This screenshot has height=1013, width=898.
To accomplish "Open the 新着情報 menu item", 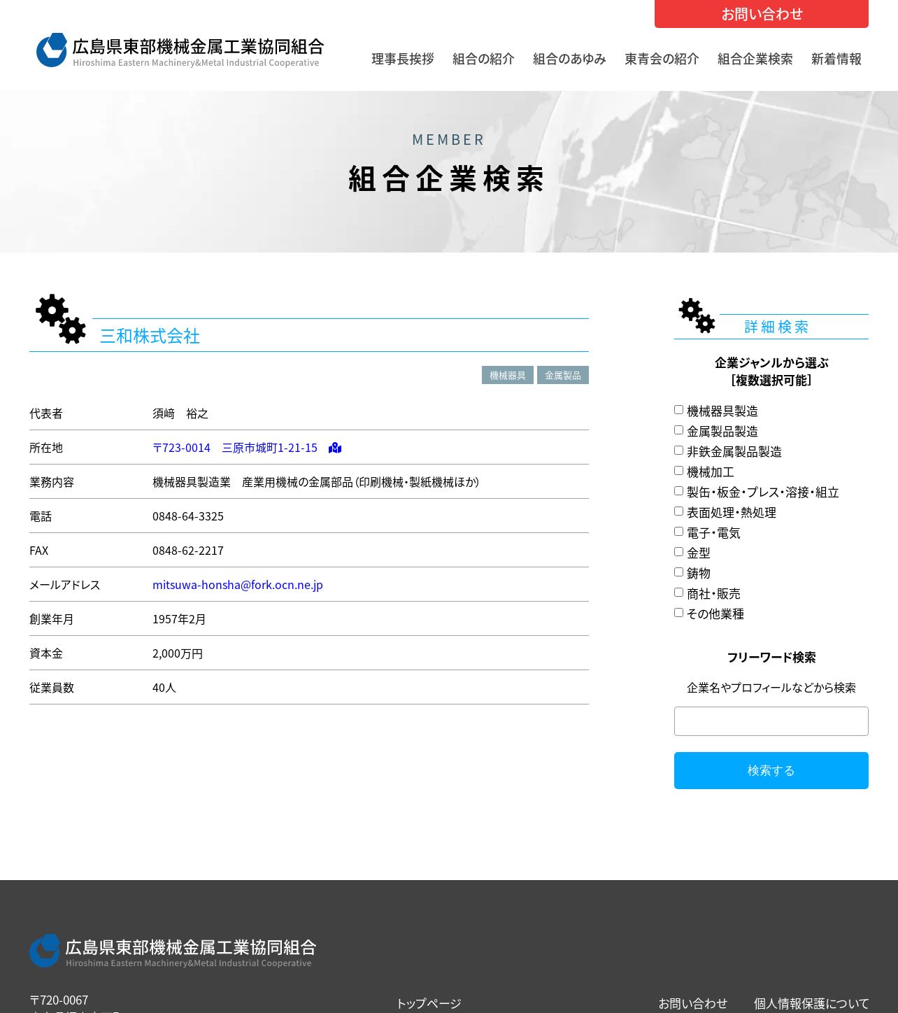I will [x=836, y=59].
